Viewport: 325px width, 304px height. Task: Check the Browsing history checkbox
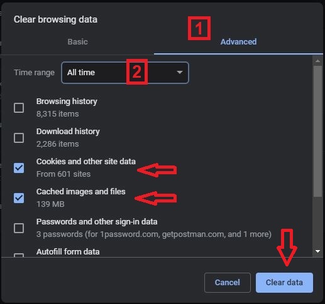(19, 108)
